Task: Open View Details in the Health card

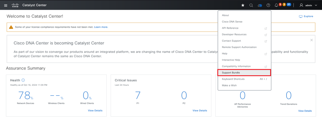Action: pyautogui.click(x=95, y=111)
